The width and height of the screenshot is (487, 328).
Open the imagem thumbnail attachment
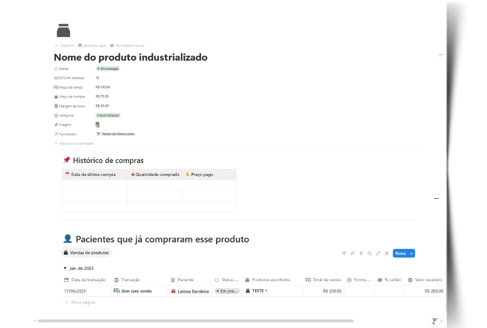tap(97, 125)
